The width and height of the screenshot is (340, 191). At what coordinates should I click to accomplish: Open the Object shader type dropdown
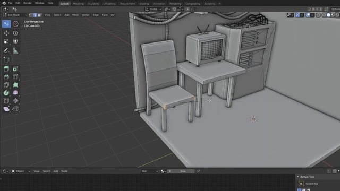[21, 171]
